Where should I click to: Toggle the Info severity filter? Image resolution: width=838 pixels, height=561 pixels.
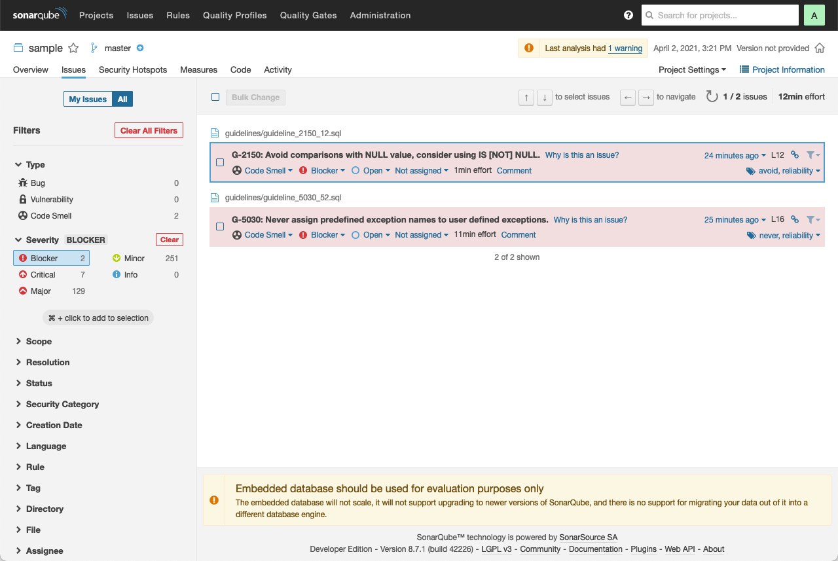point(145,275)
